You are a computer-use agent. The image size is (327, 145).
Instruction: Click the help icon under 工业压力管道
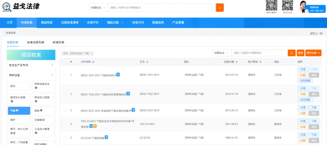36,133
